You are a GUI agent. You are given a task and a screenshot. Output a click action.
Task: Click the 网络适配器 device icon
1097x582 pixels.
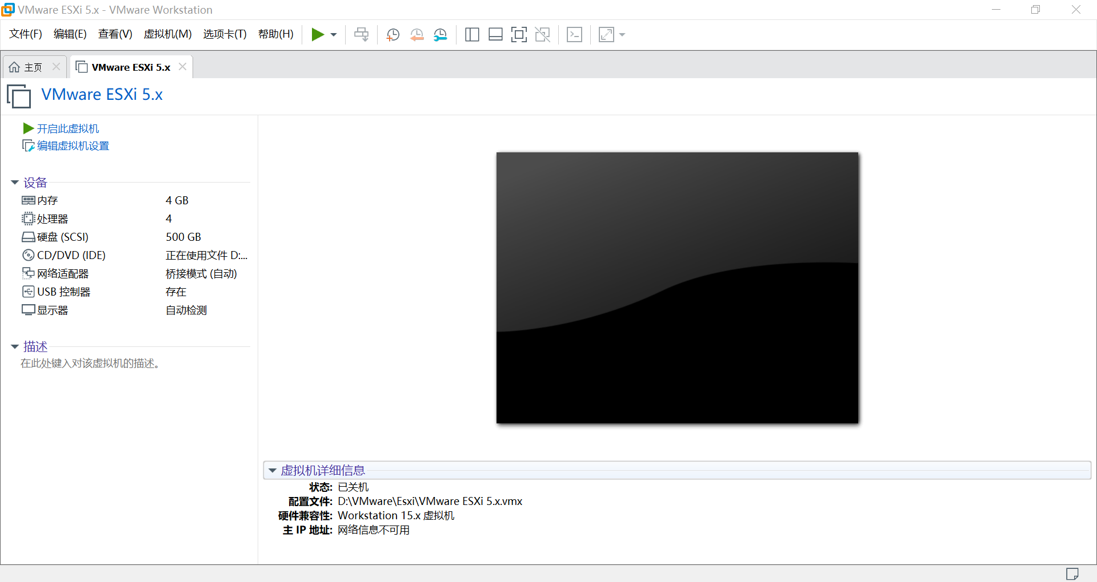point(29,273)
